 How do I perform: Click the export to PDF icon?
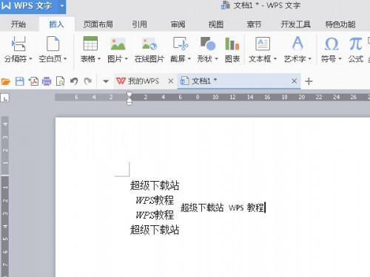click(x=33, y=81)
